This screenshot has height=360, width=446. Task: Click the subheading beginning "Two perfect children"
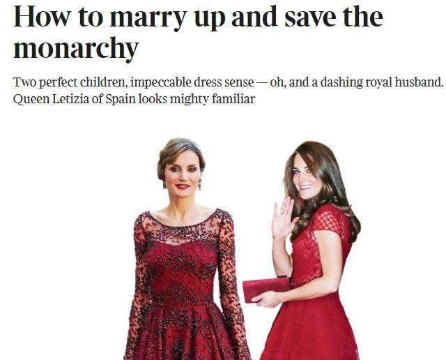pos(229,91)
